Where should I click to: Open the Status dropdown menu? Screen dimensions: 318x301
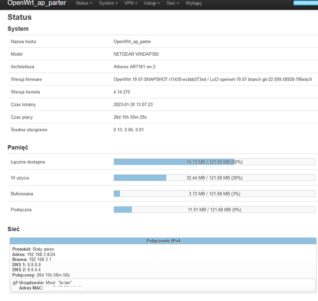click(x=84, y=3)
